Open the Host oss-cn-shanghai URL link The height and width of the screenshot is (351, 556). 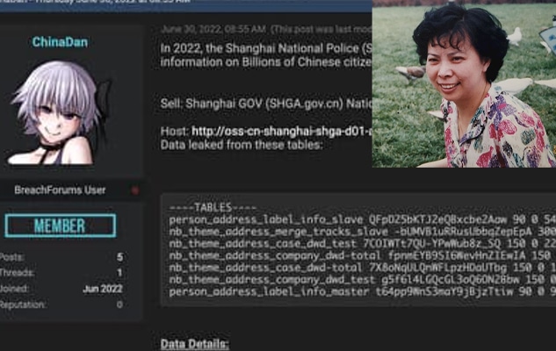[282, 132]
